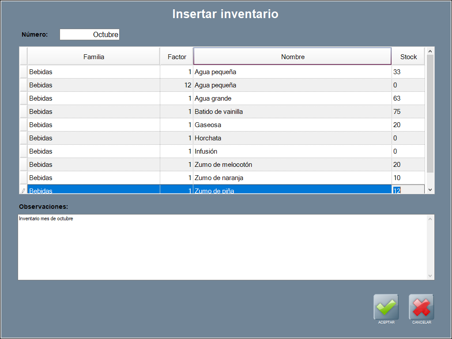Click the green checkmark Aceptar icon
Image resolution: width=452 pixels, height=339 pixels.
(x=386, y=307)
